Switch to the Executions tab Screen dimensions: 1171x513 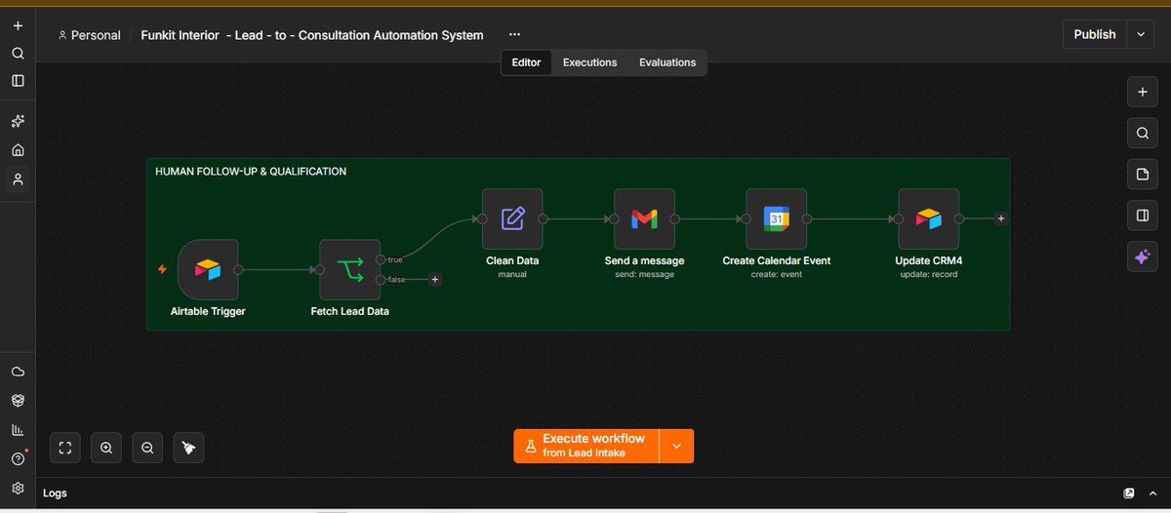[x=590, y=62]
